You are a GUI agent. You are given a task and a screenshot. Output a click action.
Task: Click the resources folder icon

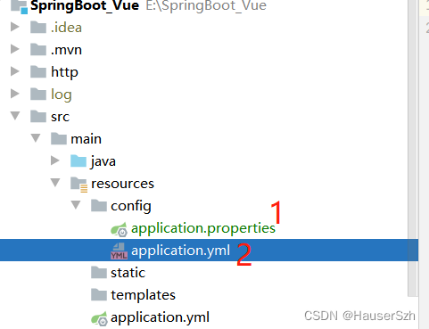[x=78, y=184]
